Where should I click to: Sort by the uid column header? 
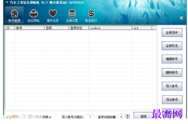(142, 28)
